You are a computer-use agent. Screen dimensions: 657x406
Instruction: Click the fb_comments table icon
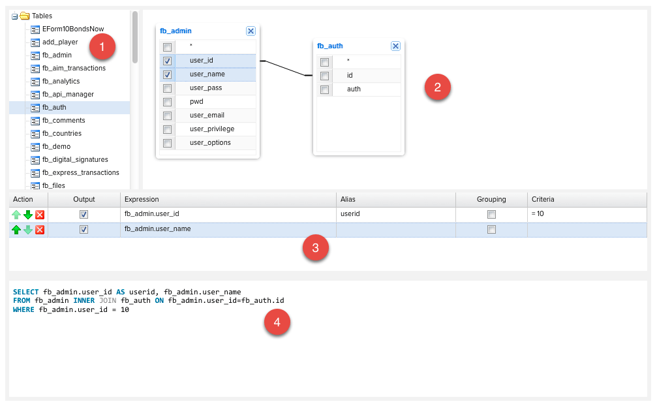coord(35,120)
